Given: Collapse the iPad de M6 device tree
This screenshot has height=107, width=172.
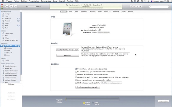Looking at the screenshot, I should 1,46.
